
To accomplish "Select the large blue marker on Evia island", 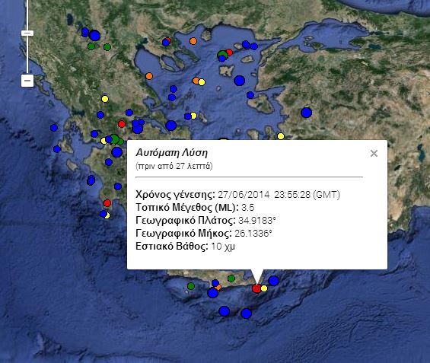I will coord(170,126).
